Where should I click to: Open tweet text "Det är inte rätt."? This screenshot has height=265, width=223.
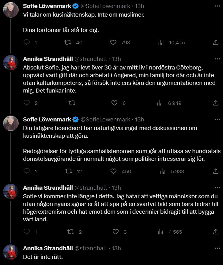tap(43, 256)
